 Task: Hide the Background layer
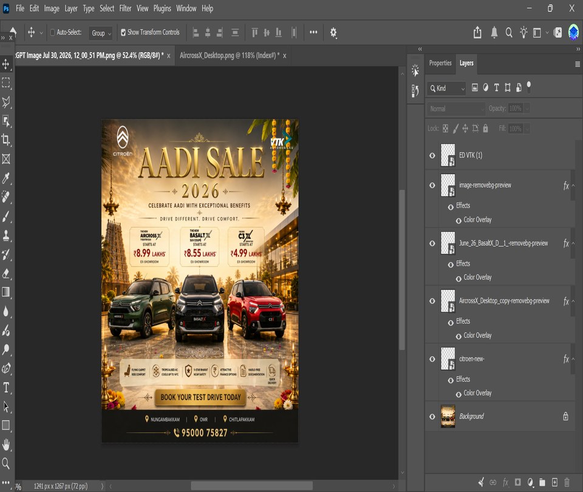(432, 417)
